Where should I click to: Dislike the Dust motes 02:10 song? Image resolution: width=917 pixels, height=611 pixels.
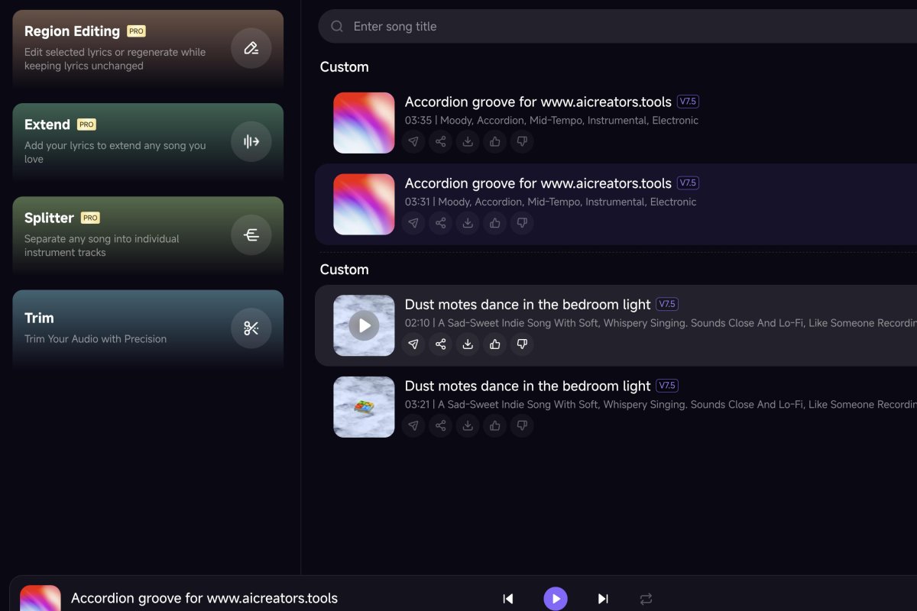pyautogui.click(x=522, y=344)
